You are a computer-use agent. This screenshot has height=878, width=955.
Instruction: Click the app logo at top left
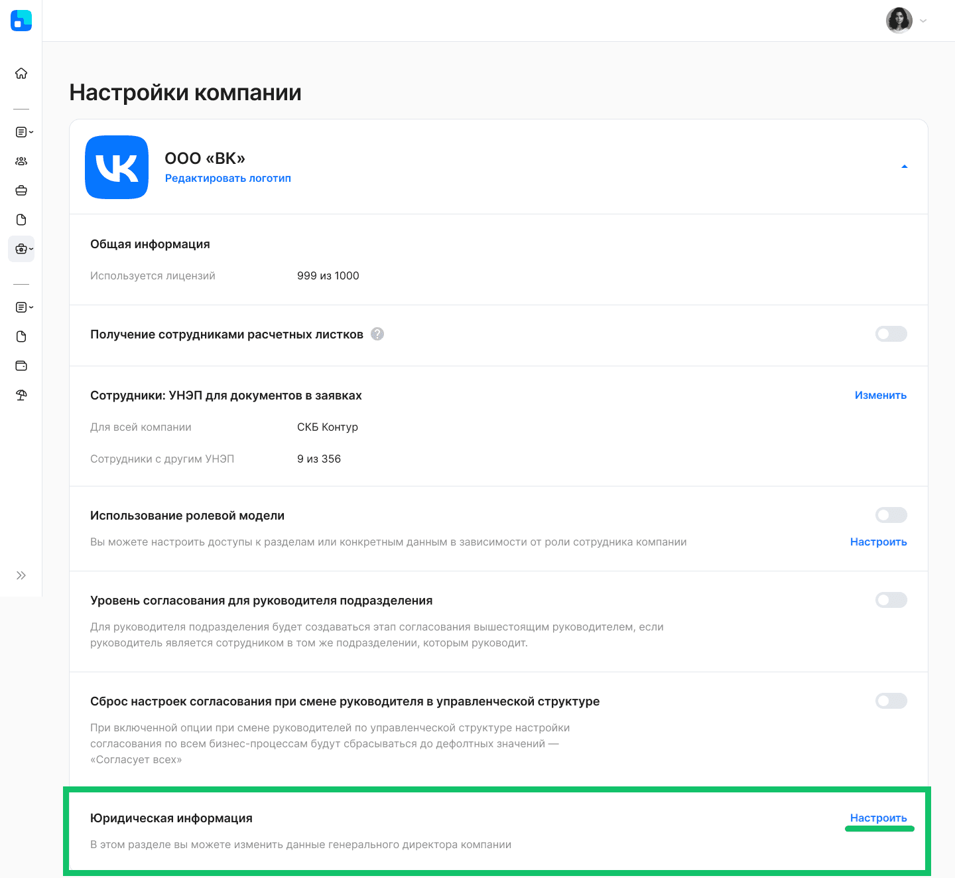pos(21,21)
